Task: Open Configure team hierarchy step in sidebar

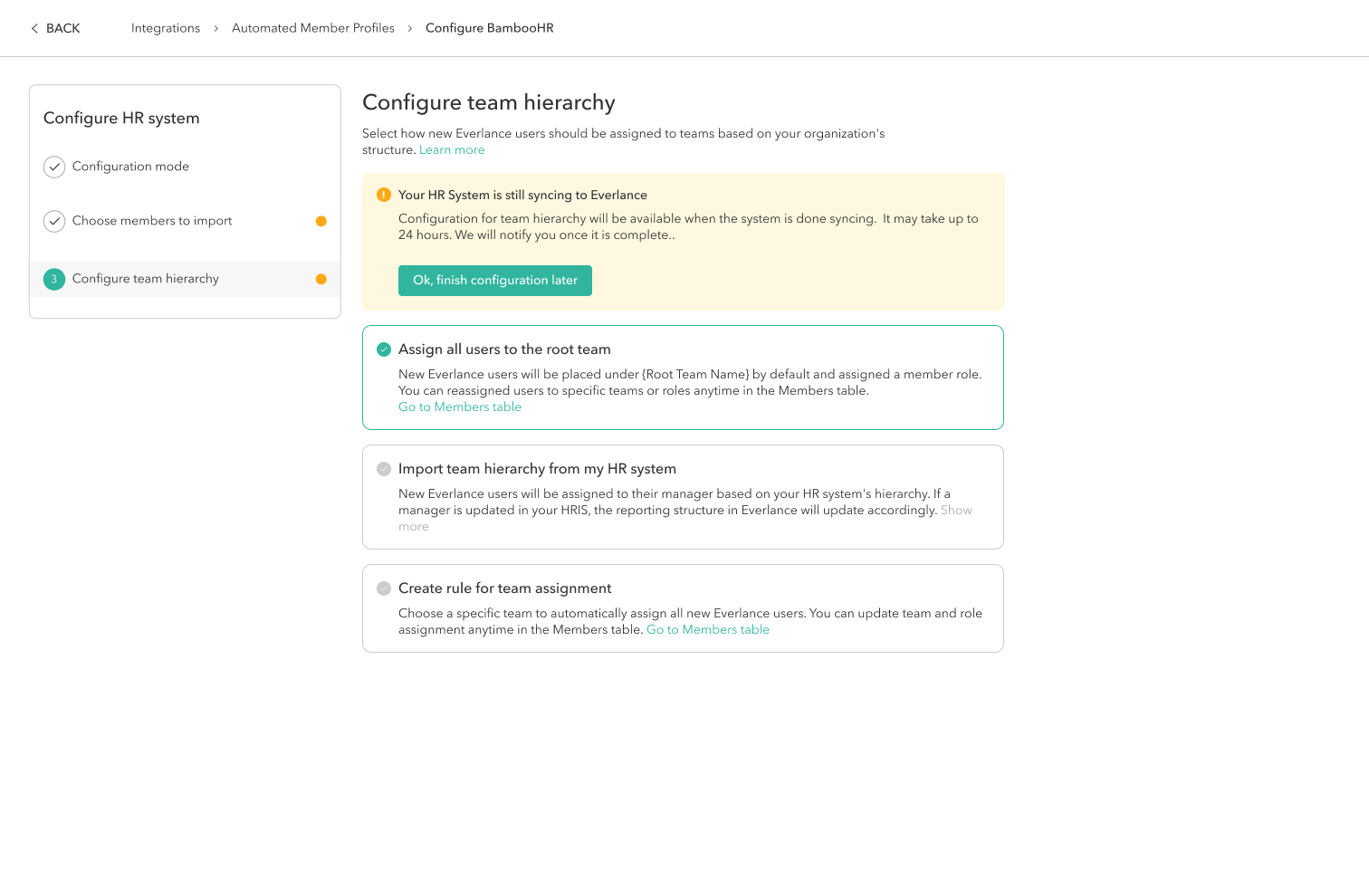Action: click(x=146, y=279)
